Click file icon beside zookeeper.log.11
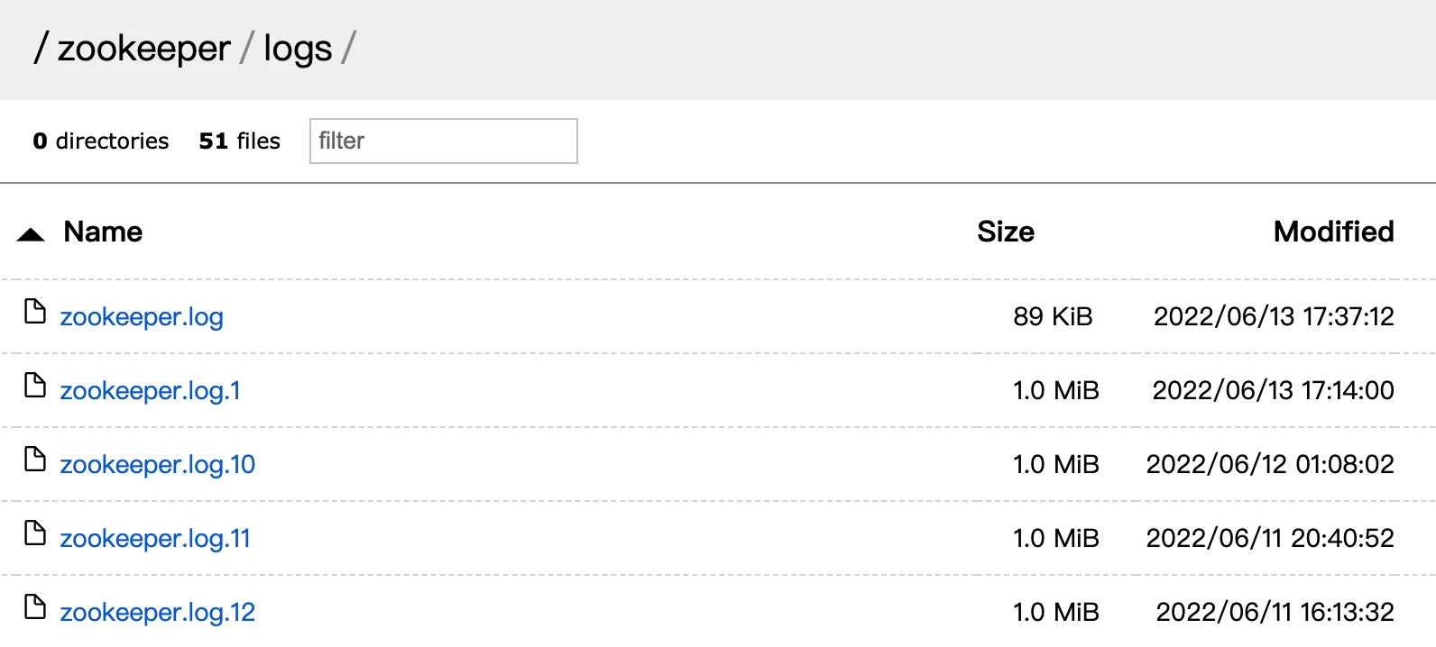 (34, 533)
